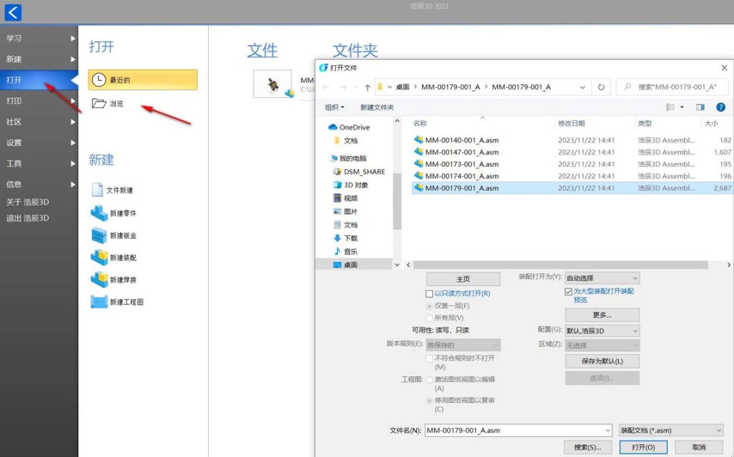The height and width of the screenshot is (457, 734).
Task: Select the Print (打印) menu item
Action: click(x=14, y=101)
